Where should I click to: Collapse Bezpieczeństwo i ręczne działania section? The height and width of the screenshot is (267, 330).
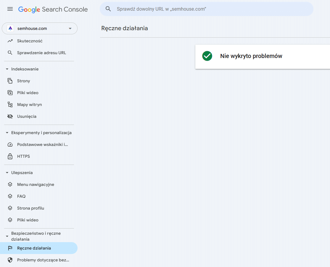[x=7, y=236]
